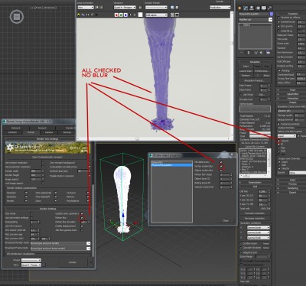The width and height of the screenshot is (306, 286).
Task: Click the Close button in object properties
Action: [225, 221]
